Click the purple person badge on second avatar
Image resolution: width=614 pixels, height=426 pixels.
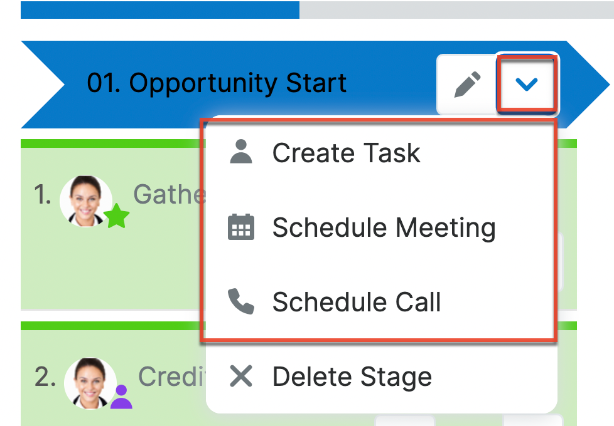(x=121, y=397)
